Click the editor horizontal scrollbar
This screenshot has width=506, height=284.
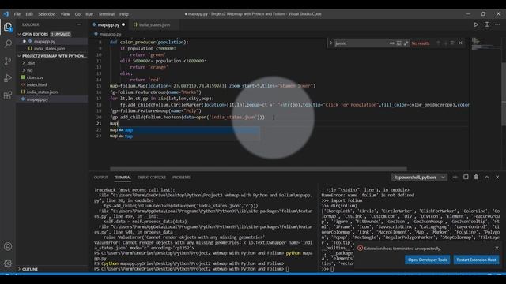click(x=259, y=169)
